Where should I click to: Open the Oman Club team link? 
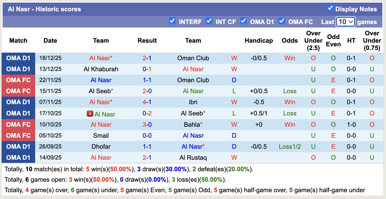pos(193,58)
